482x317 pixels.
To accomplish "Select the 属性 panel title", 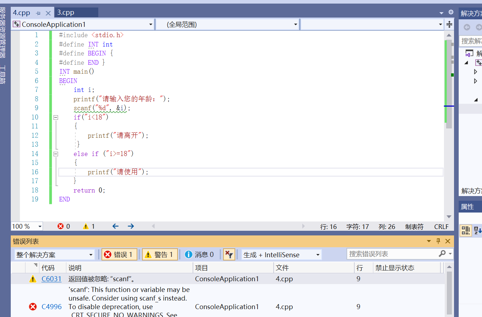I will [x=467, y=207].
